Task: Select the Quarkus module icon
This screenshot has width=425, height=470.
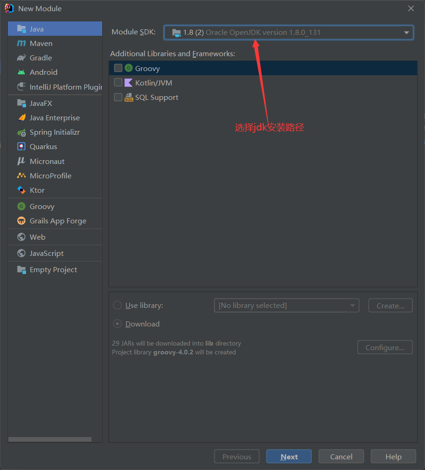Action: pos(21,147)
